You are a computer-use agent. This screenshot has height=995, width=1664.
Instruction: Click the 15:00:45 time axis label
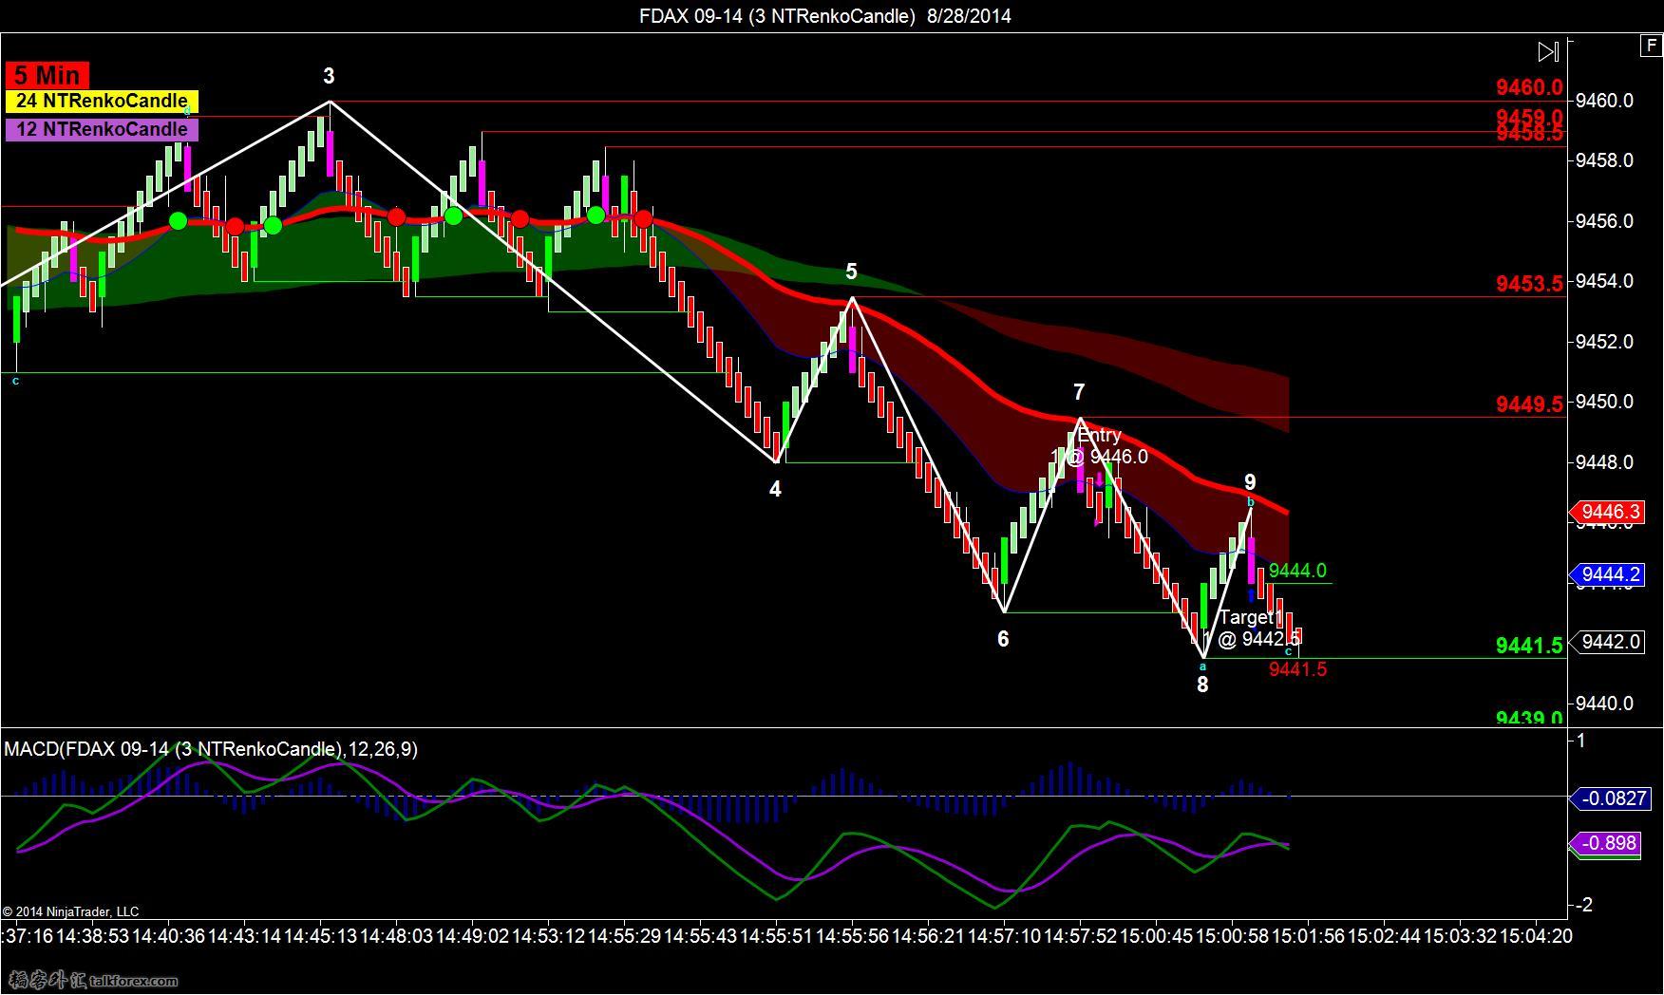(1156, 936)
